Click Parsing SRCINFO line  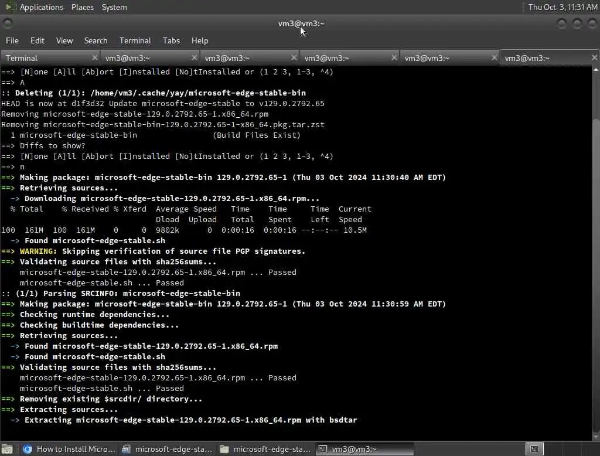(x=121, y=293)
